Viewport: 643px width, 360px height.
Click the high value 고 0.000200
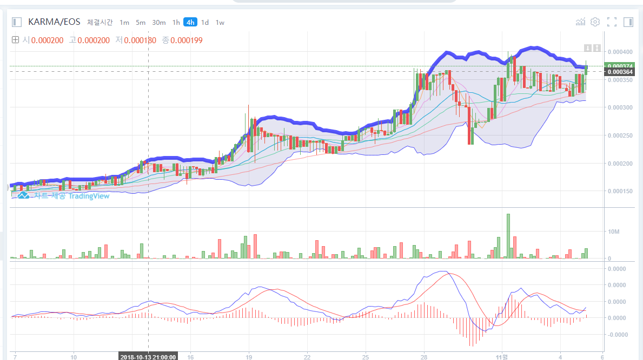tap(89, 40)
